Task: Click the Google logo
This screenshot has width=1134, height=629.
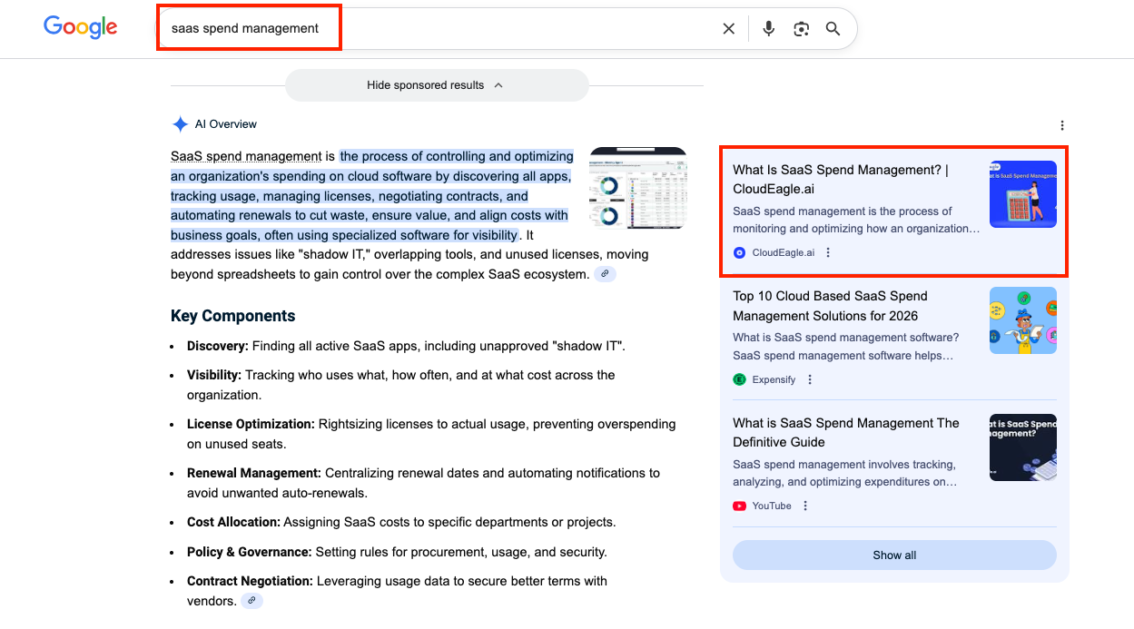Action: pos(80,27)
